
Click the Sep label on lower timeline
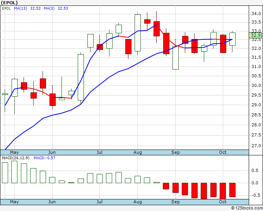(x=176, y=202)
